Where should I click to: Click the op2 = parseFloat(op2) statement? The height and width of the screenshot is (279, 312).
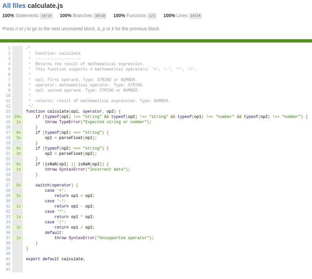click(71, 153)
